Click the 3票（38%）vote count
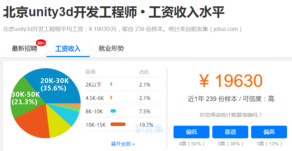This screenshot has width=292, height=151. tap(230, 144)
